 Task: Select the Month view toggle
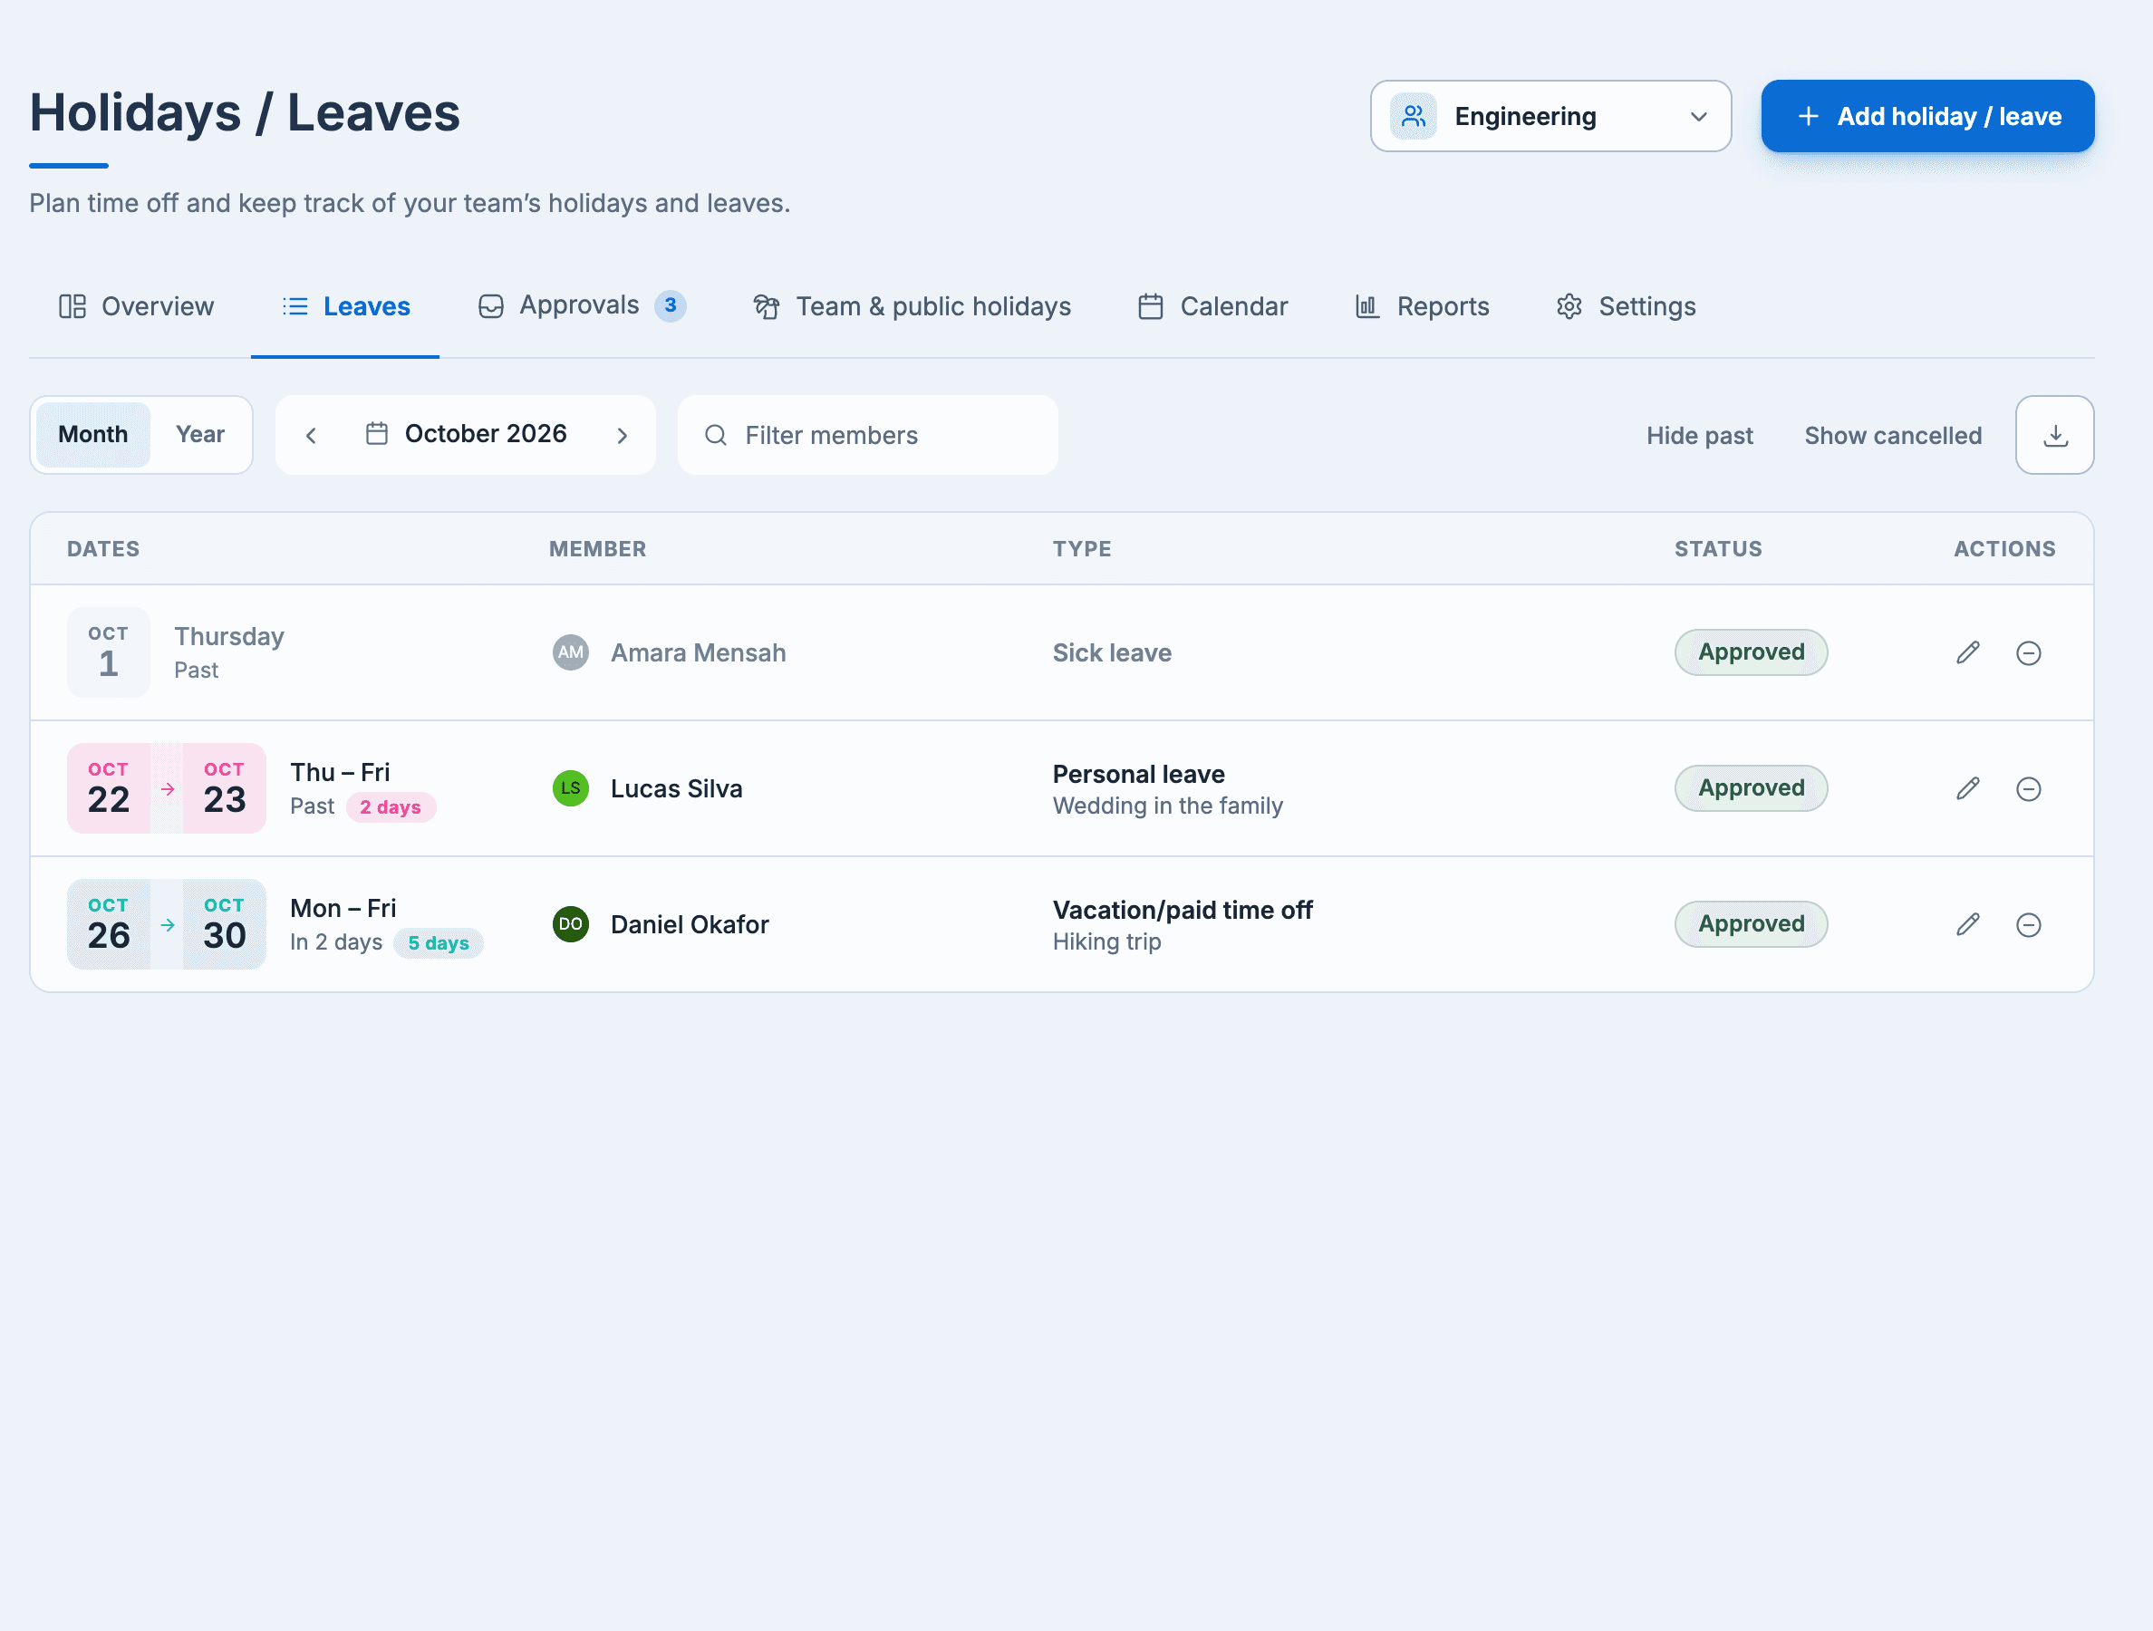pos(93,435)
